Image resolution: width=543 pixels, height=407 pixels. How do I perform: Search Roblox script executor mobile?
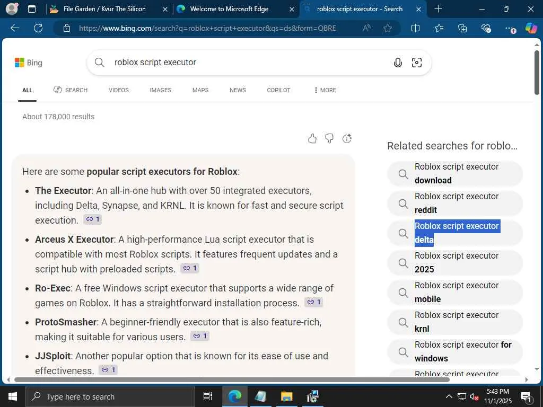[x=454, y=293]
